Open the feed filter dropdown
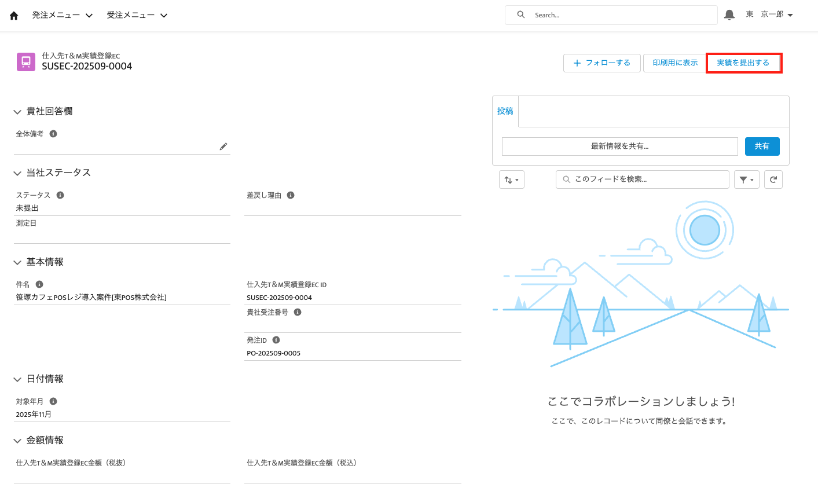818x491 pixels. pos(747,179)
